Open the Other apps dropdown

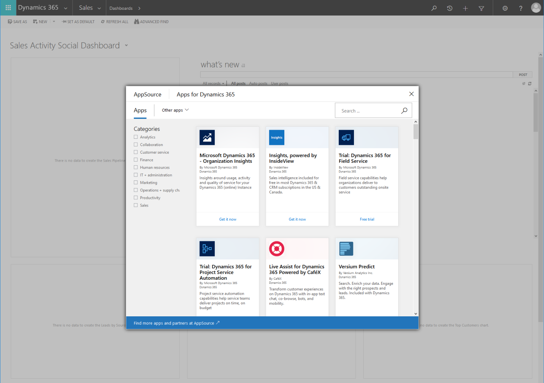(175, 110)
